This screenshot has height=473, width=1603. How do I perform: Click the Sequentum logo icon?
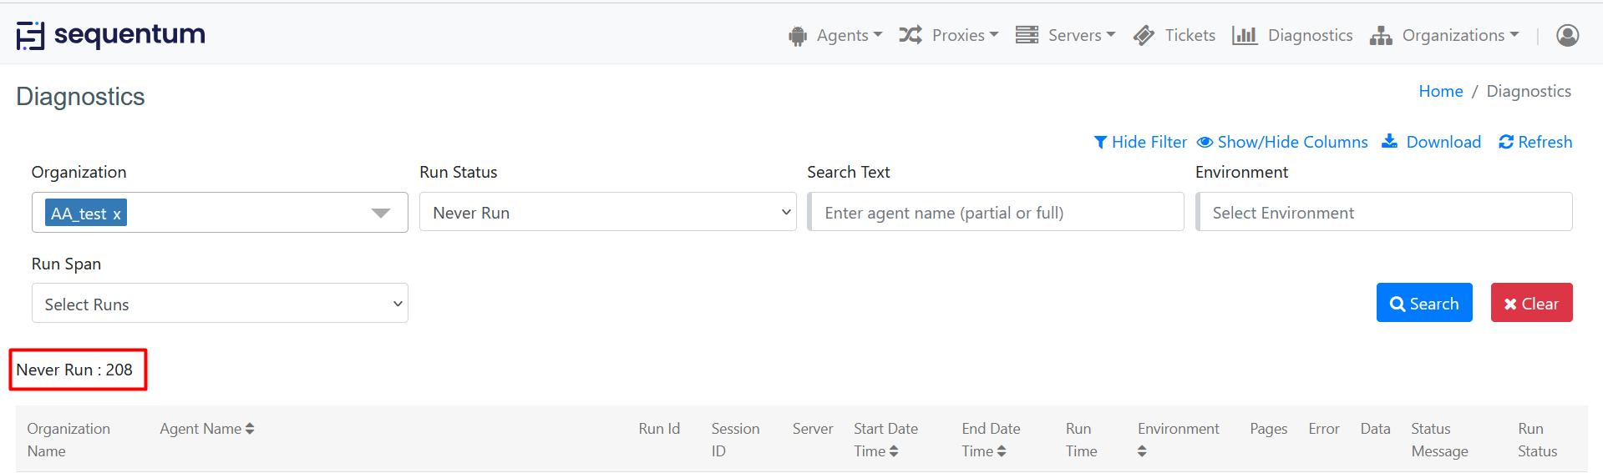(30, 35)
